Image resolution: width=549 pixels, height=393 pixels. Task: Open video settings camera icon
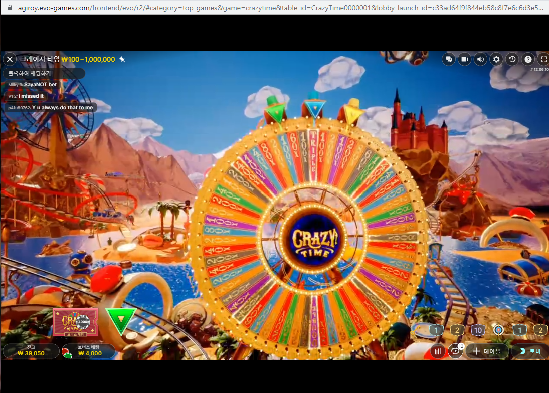coord(465,60)
